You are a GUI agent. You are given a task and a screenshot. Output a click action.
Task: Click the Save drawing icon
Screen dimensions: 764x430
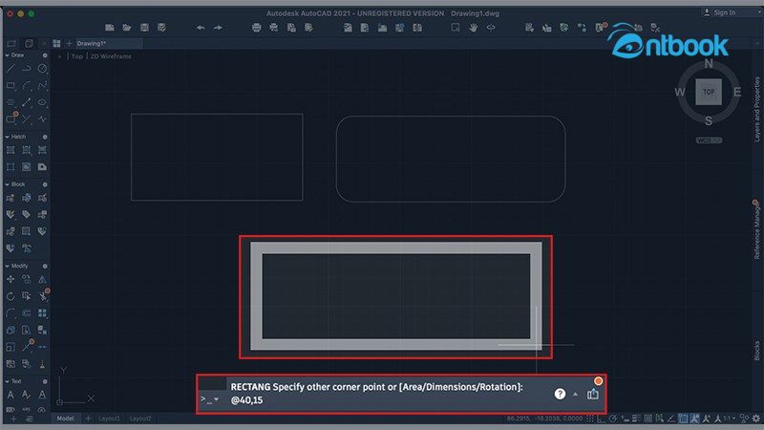tap(143, 28)
